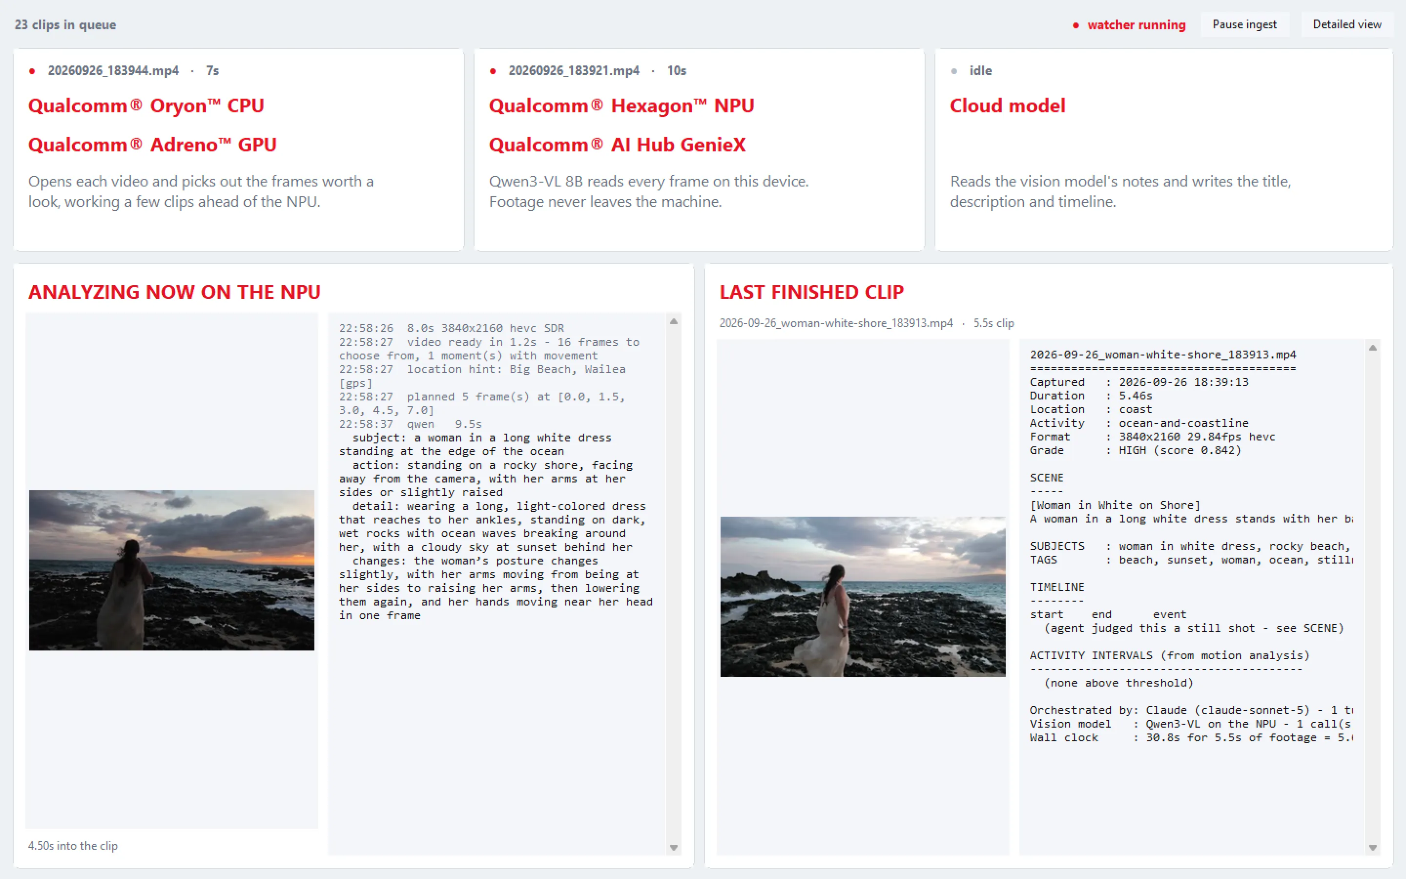
Task: Click the '20260926_183944.mp4' file name
Action: click(113, 71)
